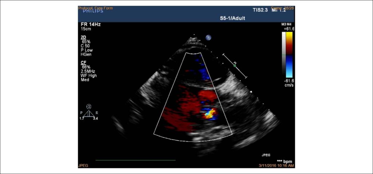Click the "+61.6" upper velocity limit
Viewport: 373px width, 174px height.
(289, 29)
